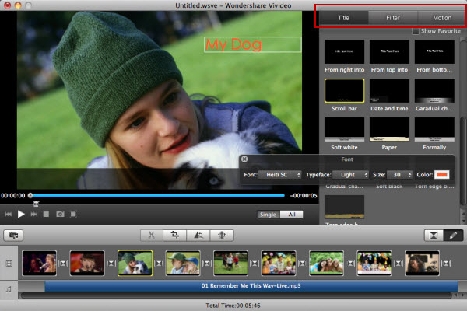Open the Title tab

point(343,18)
